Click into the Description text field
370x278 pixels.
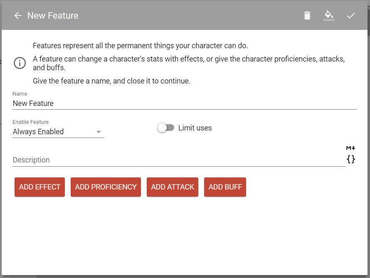click(179, 160)
